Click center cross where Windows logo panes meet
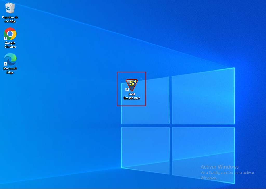Screen dimensions: 266x189 171,125
